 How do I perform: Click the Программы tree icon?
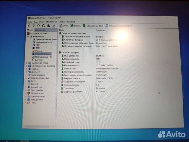click(x=29, y=90)
